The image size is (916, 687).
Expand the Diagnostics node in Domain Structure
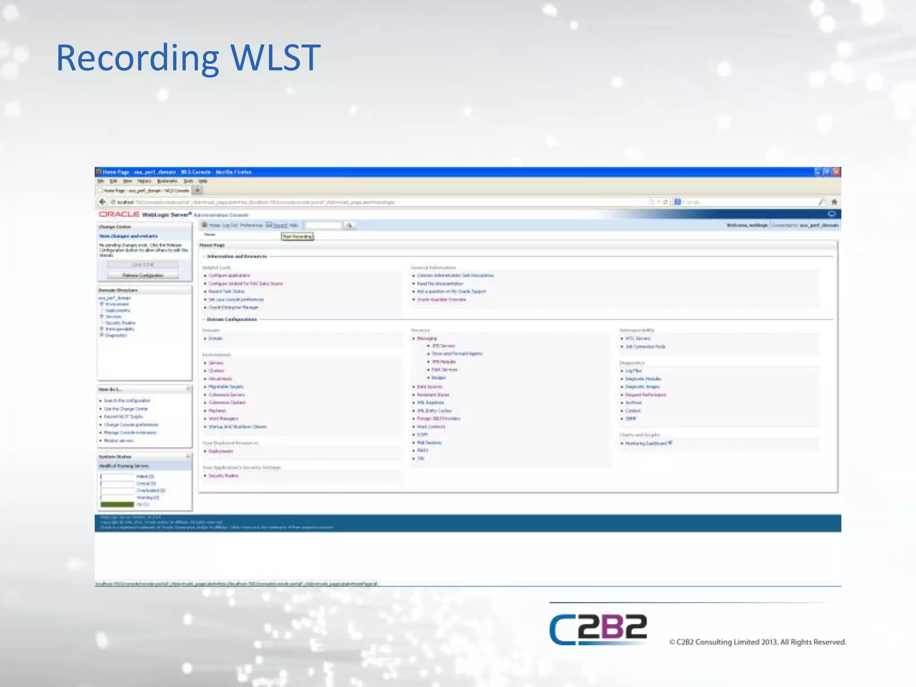(102, 335)
